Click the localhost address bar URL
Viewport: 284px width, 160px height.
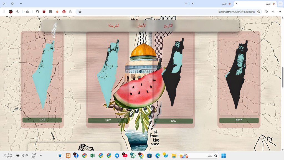[x=237, y=12]
